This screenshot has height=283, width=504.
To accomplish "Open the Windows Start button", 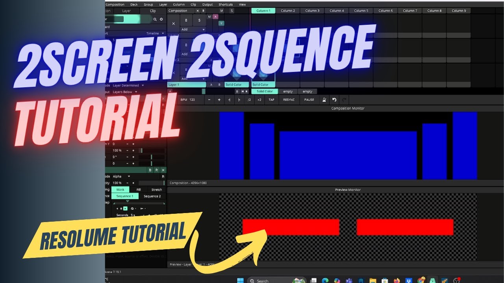I will click(x=240, y=280).
